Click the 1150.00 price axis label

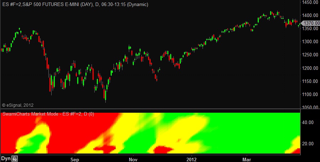(x=311, y=81)
